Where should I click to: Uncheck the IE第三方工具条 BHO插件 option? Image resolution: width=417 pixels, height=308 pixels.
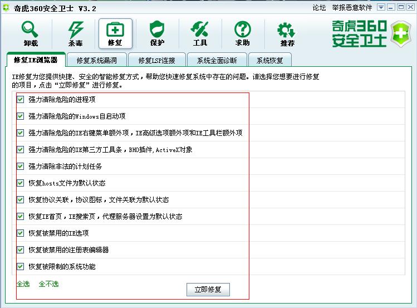coord(21,149)
